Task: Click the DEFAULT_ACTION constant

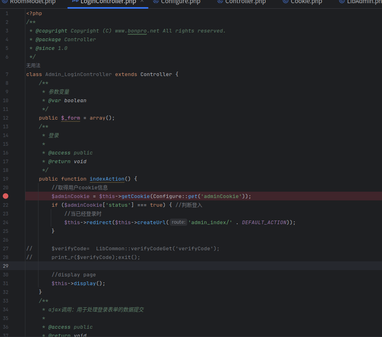Action: click(x=264, y=222)
